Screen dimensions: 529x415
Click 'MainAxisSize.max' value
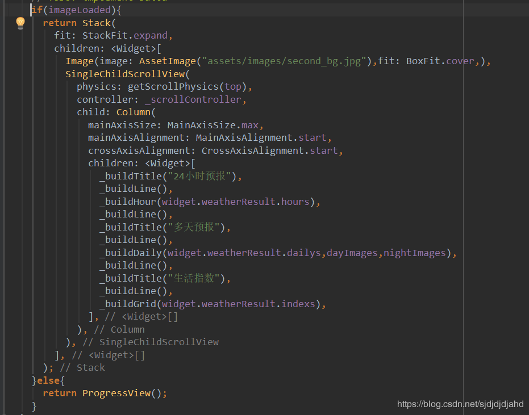[213, 125]
